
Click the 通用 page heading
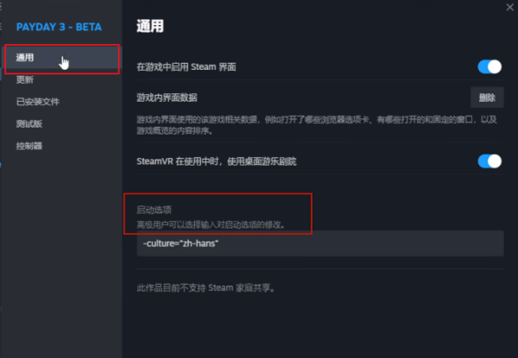pyautogui.click(x=150, y=27)
